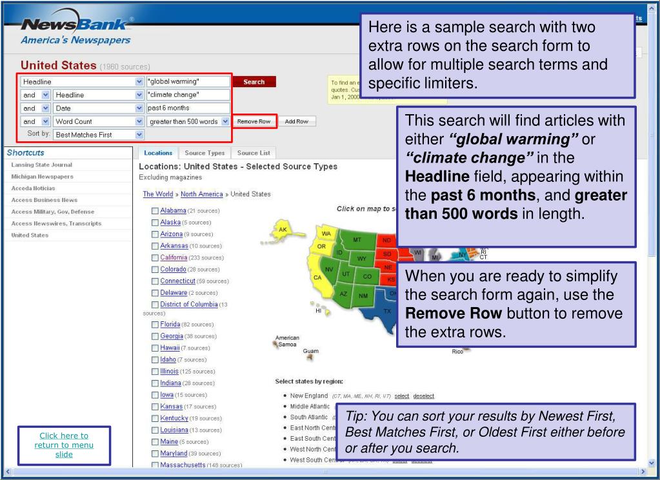Click the right arrow of the horizontal scrollbar
The height and width of the screenshot is (480, 660).
643,472
